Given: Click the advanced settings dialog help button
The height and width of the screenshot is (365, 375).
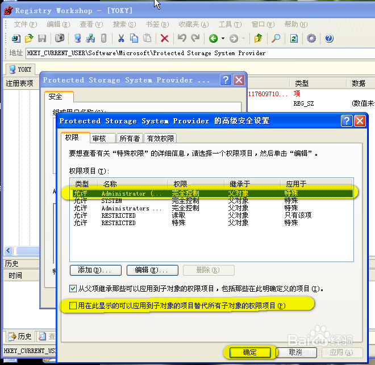Looking at the screenshot, I should tap(347, 121).
